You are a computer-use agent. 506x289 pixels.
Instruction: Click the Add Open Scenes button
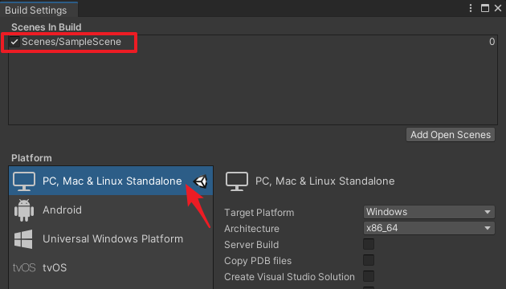[x=451, y=135]
